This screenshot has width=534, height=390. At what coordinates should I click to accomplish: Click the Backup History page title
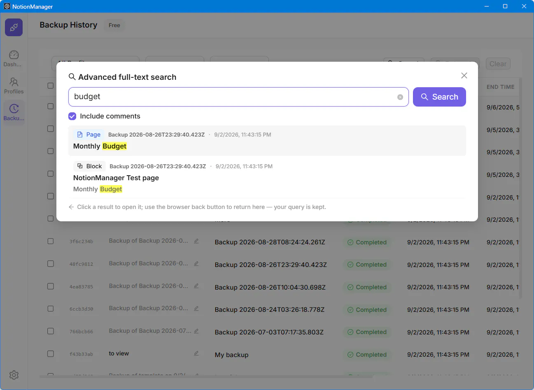pyautogui.click(x=68, y=25)
